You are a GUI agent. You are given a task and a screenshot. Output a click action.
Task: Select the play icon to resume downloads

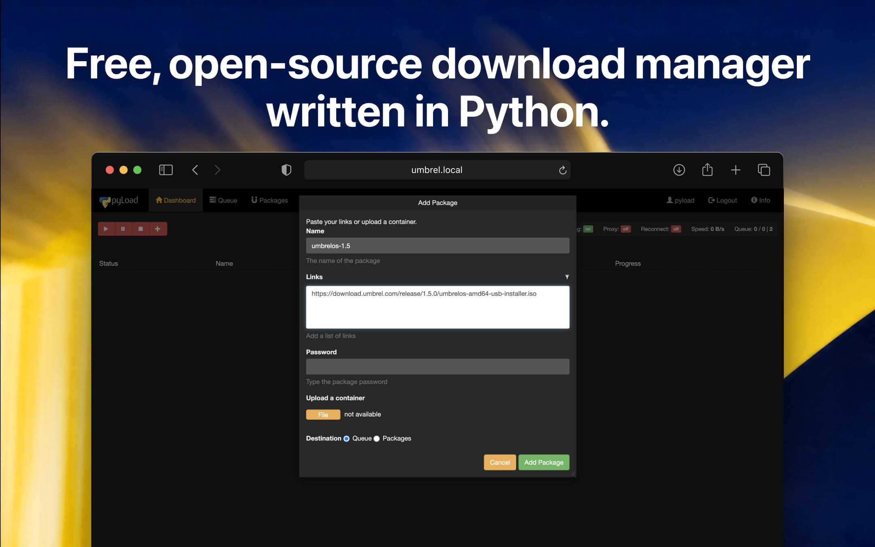[106, 229]
